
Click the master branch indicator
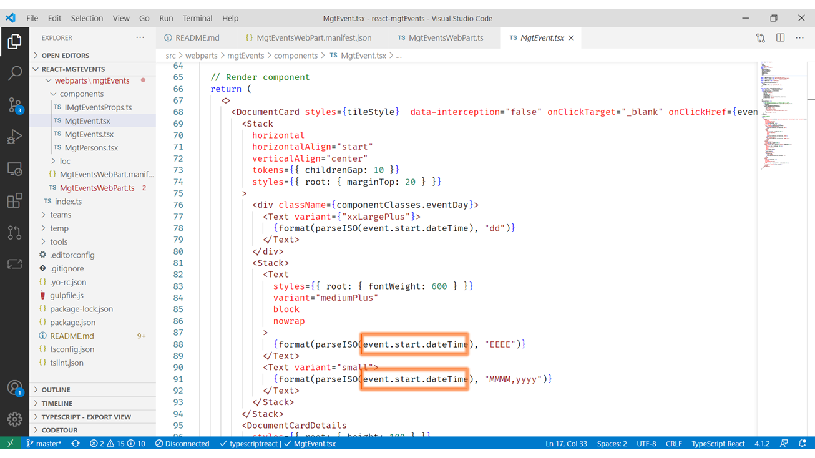click(x=44, y=444)
